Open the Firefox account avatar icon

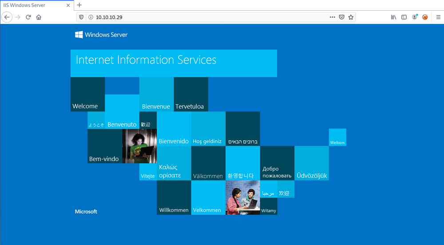coord(415,17)
